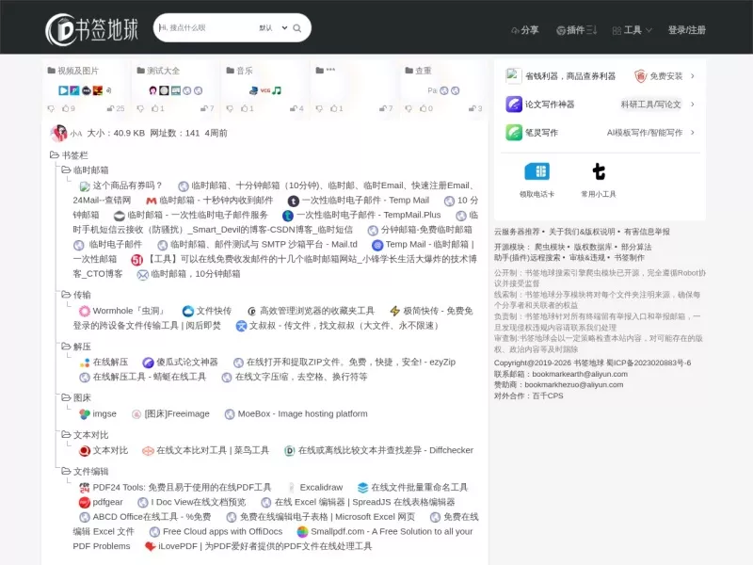Click the 文件快传 blue cloud icon

(188, 312)
